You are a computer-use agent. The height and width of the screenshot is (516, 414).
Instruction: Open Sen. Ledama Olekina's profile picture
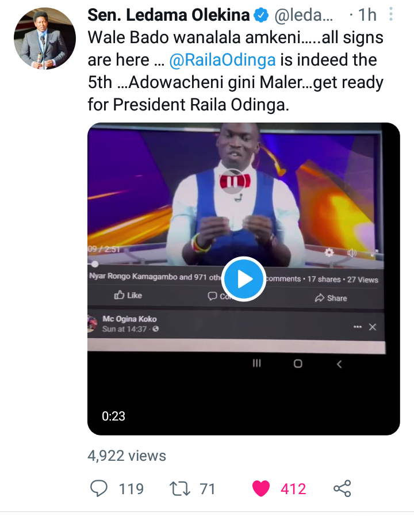(x=45, y=39)
